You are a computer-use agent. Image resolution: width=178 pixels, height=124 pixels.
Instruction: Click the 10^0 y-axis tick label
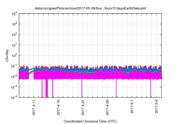pyautogui.click(x=14, y=56)
